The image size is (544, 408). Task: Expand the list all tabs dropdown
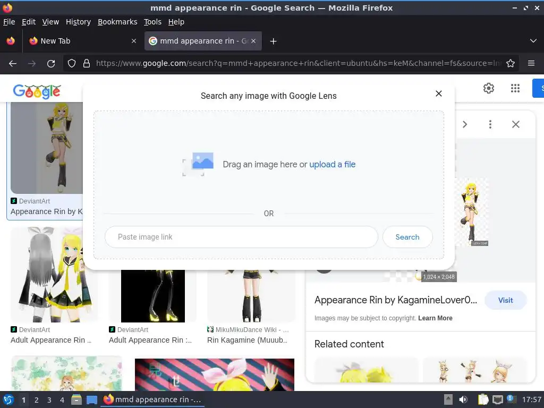533,41
